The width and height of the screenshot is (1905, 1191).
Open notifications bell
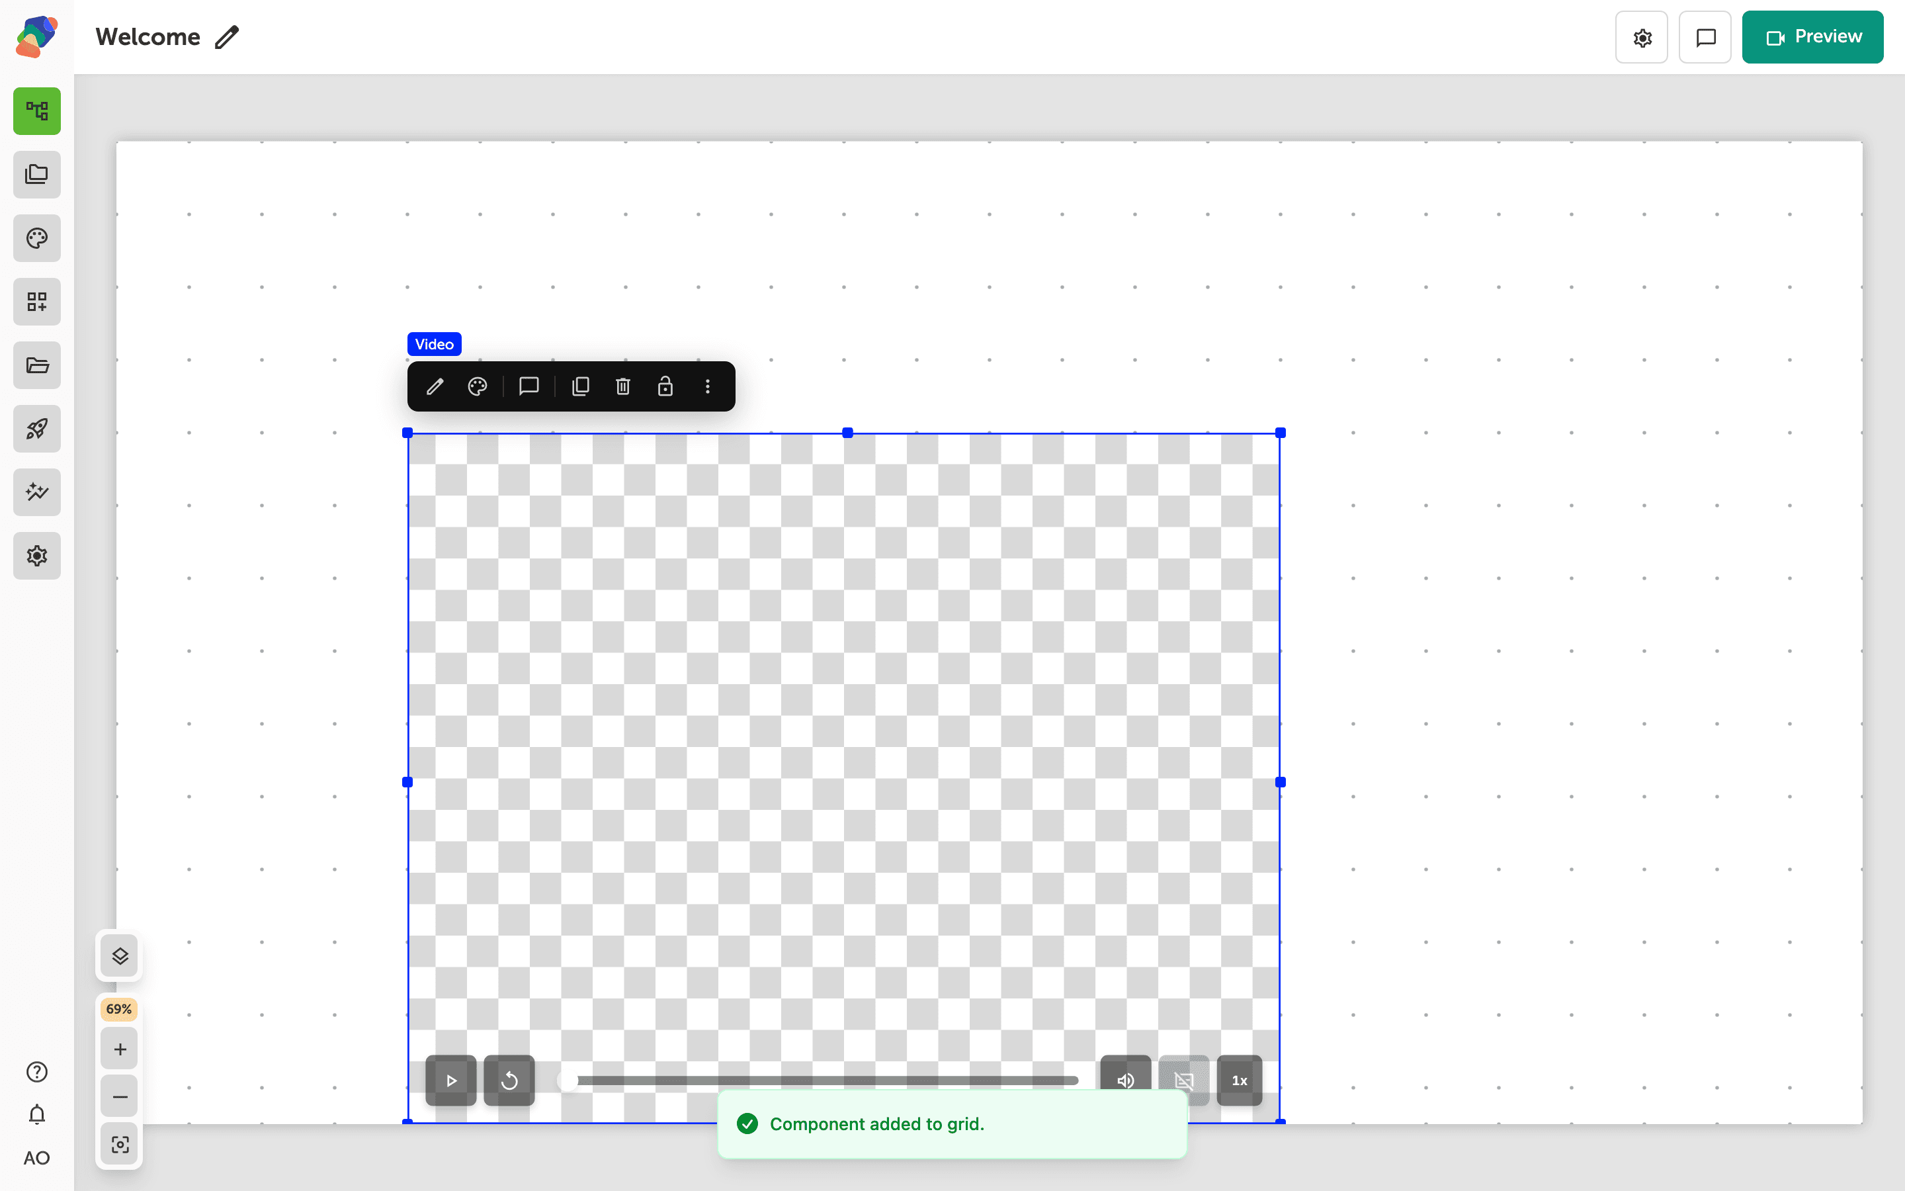point(37,1115)
